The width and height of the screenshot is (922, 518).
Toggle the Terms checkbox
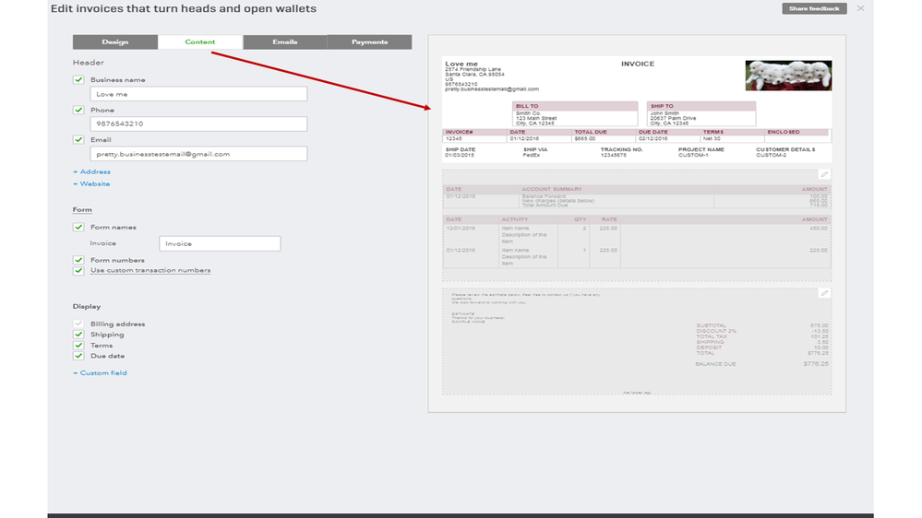tap(78, 346)
